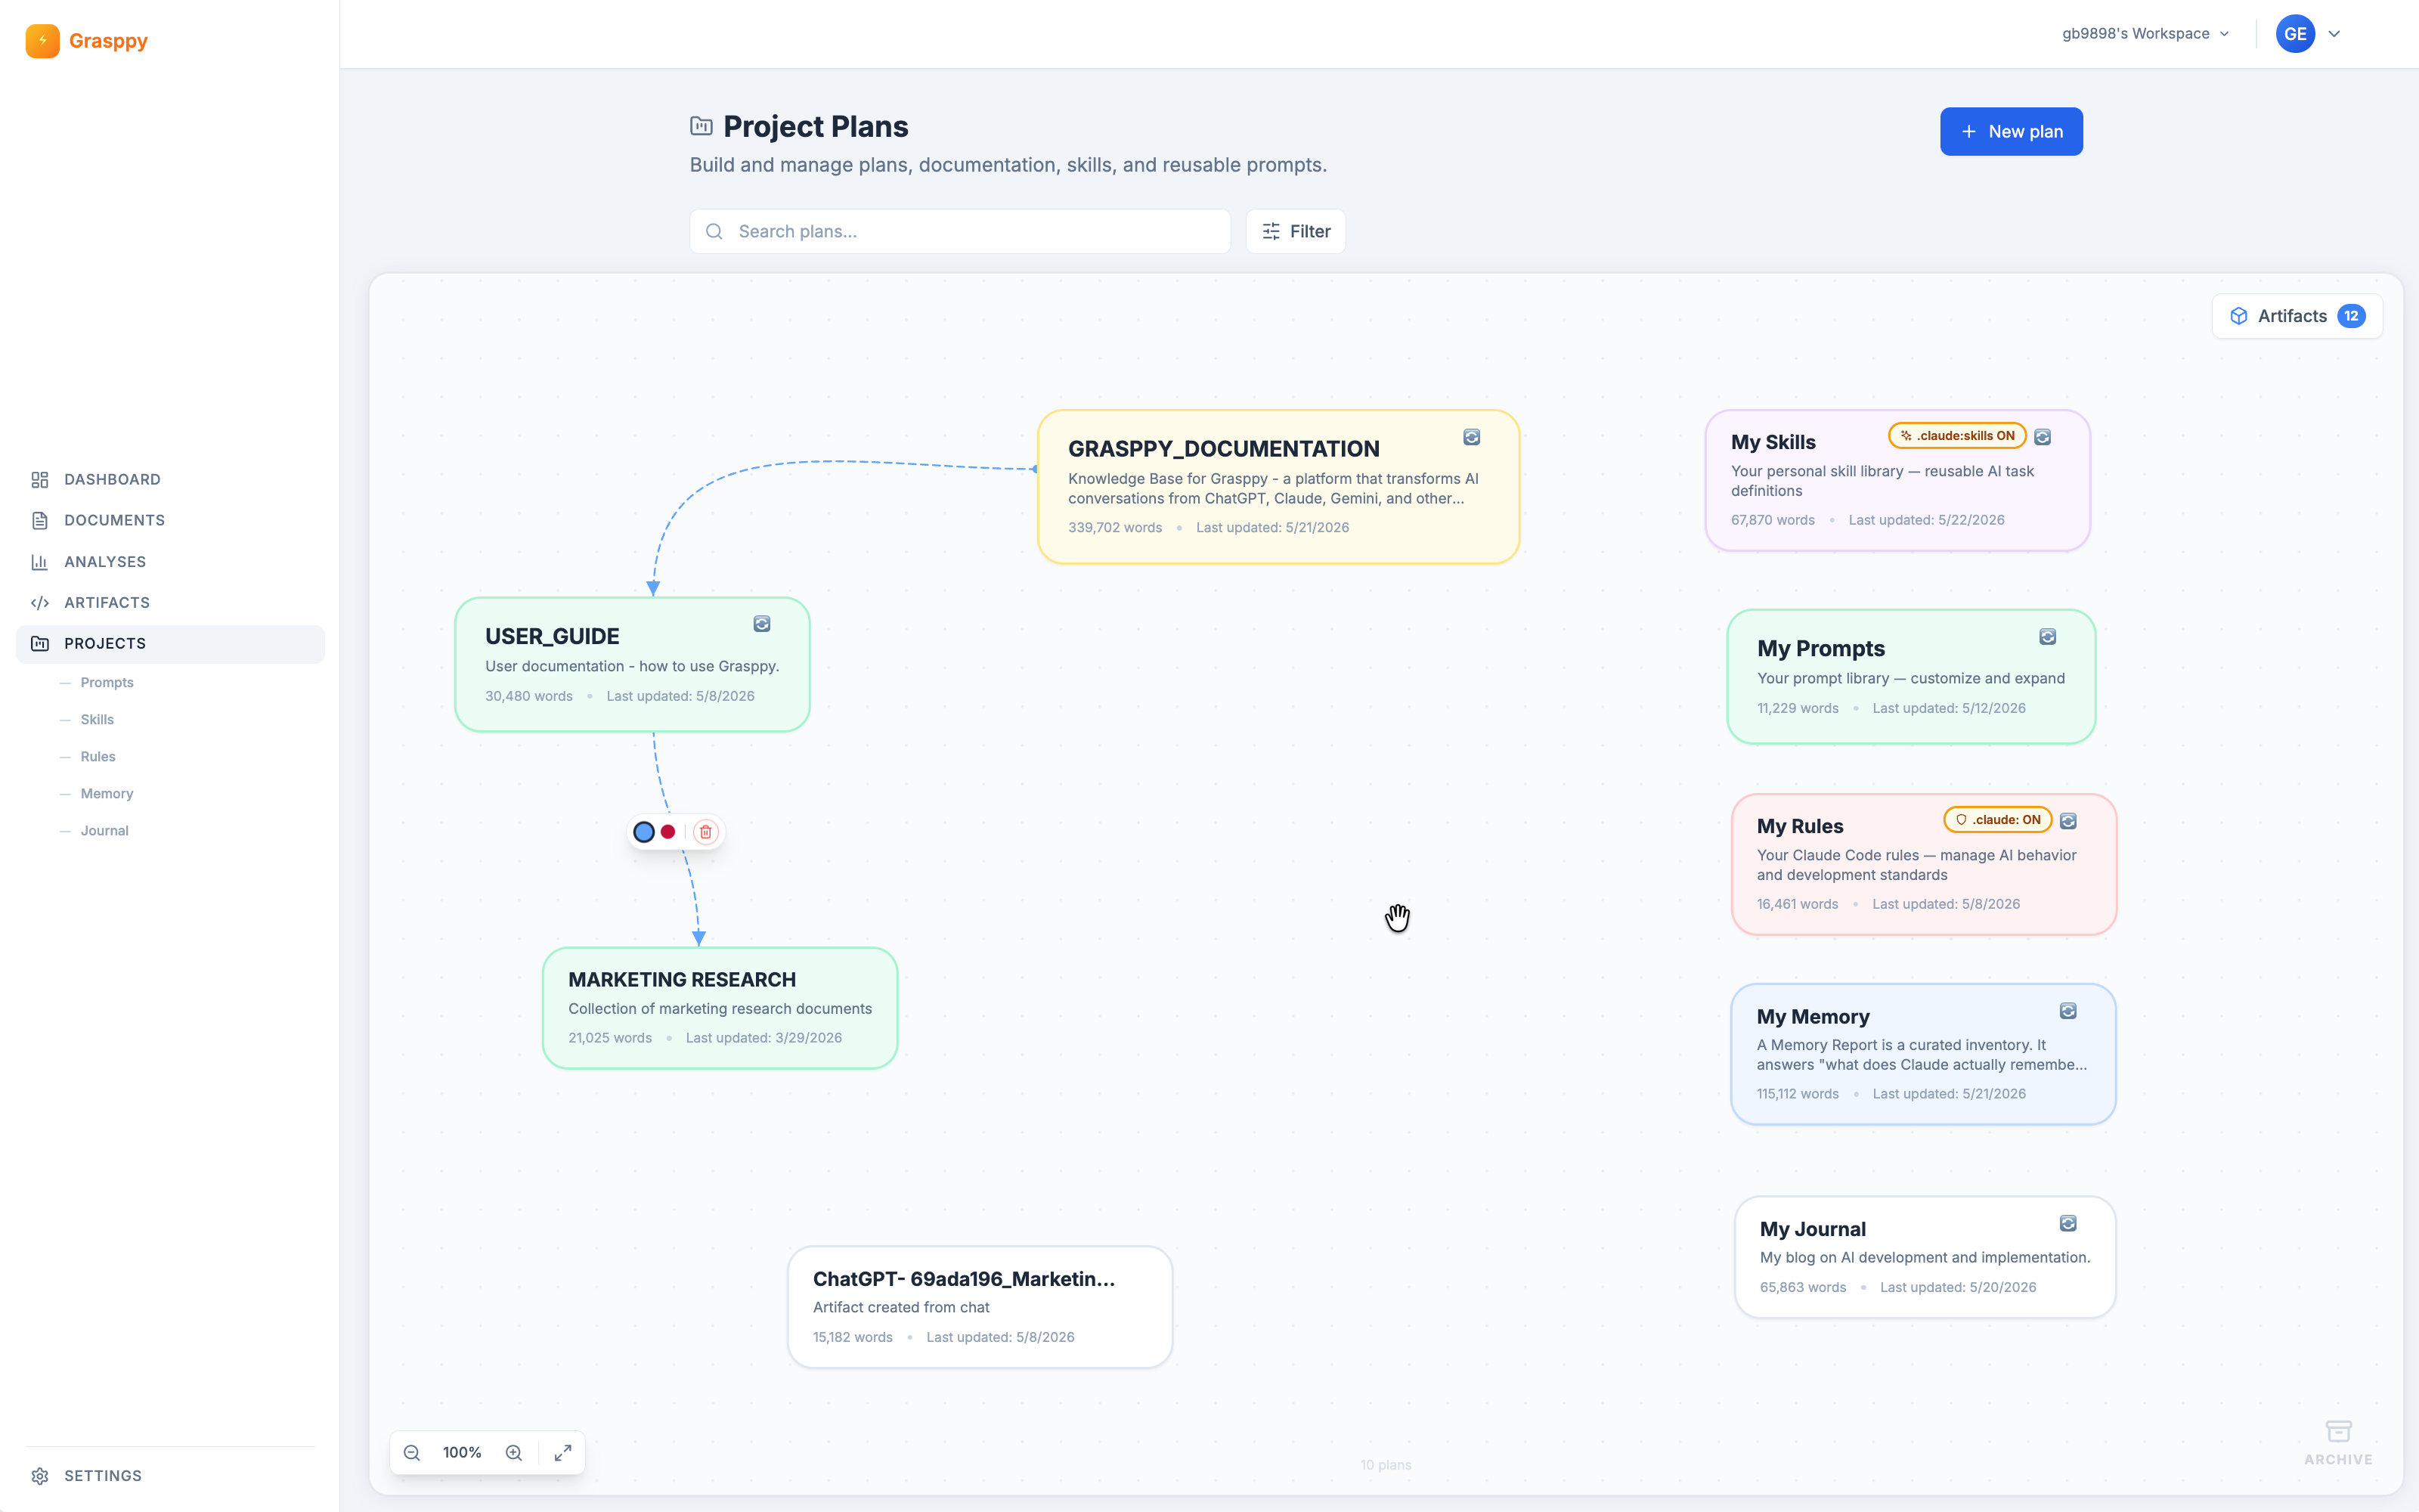Go to Skills under Projects
Image resolution: width=2419 pixels, height=1512 pixels.
coord(97,719)
